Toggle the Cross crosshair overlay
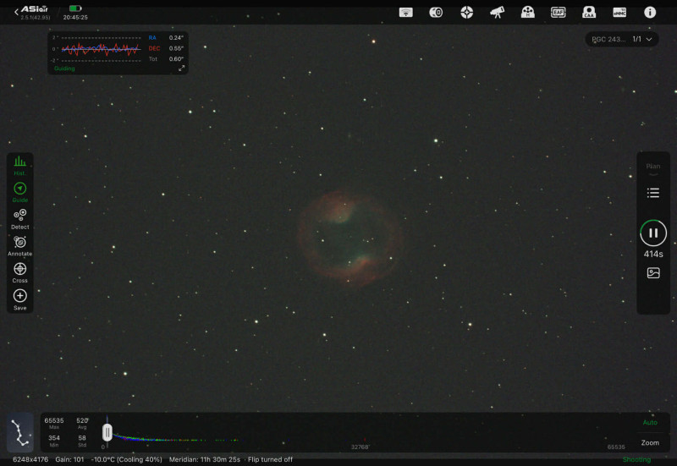This screenshot has width=677, height=466. coord(19,271)
